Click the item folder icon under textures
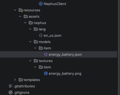120x95 pixels. tap(41, 67)
